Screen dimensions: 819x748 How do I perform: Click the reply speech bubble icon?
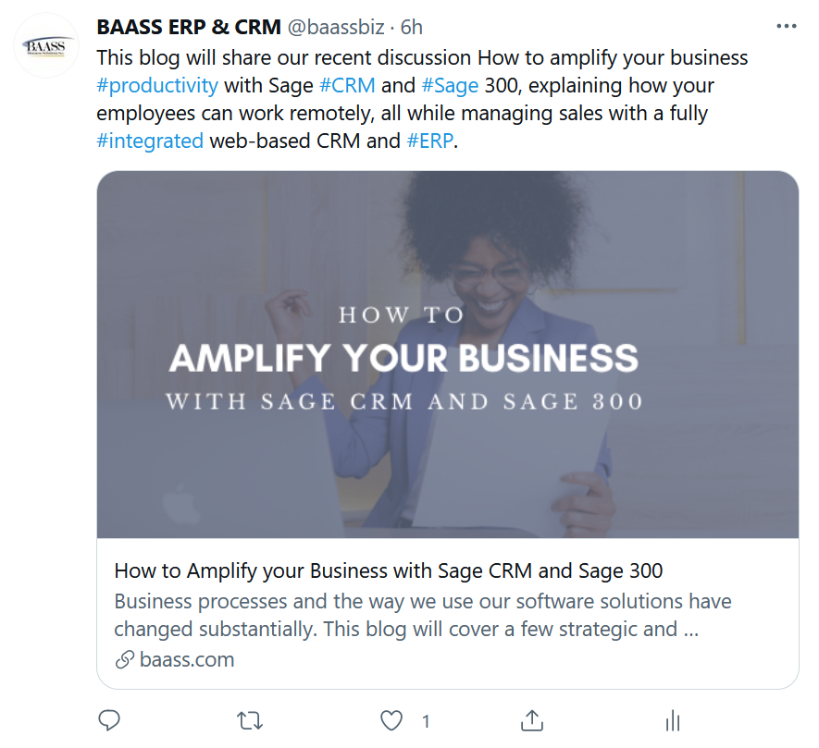click(109, 720)
